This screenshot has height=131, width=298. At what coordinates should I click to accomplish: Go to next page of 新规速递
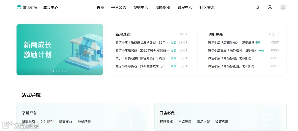pyautogui.click(x=186, y=34)
